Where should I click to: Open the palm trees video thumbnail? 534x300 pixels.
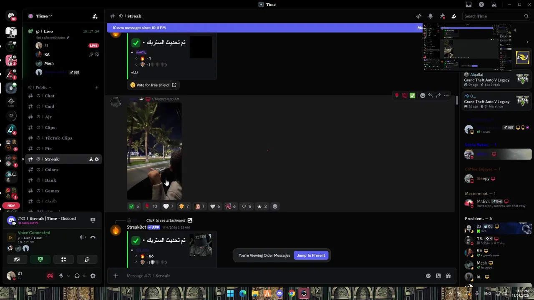154,151
